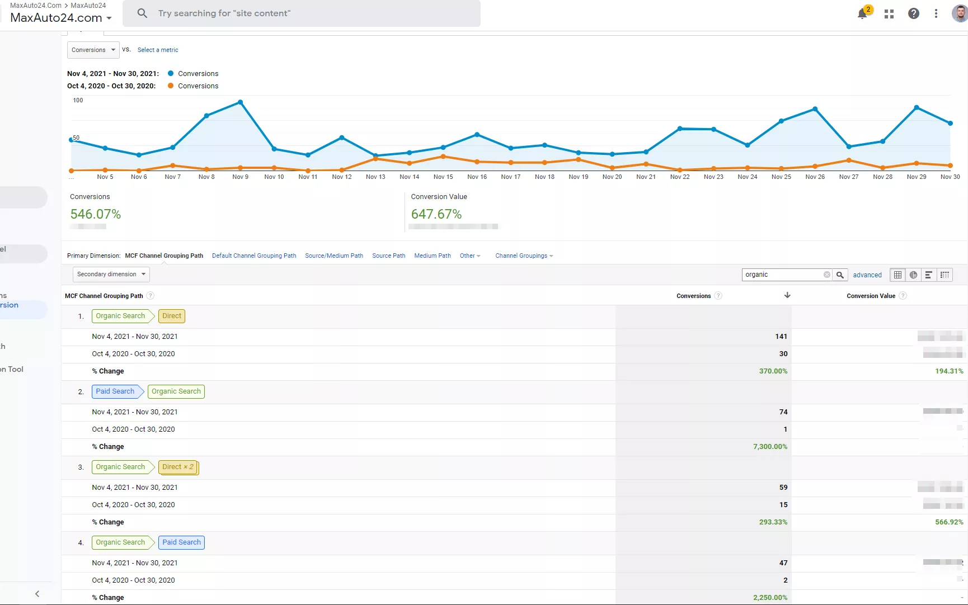Viewport: 968px width, 605px height.
Task: Sort by the Conversions column arrow
Action: coord(787,295)
